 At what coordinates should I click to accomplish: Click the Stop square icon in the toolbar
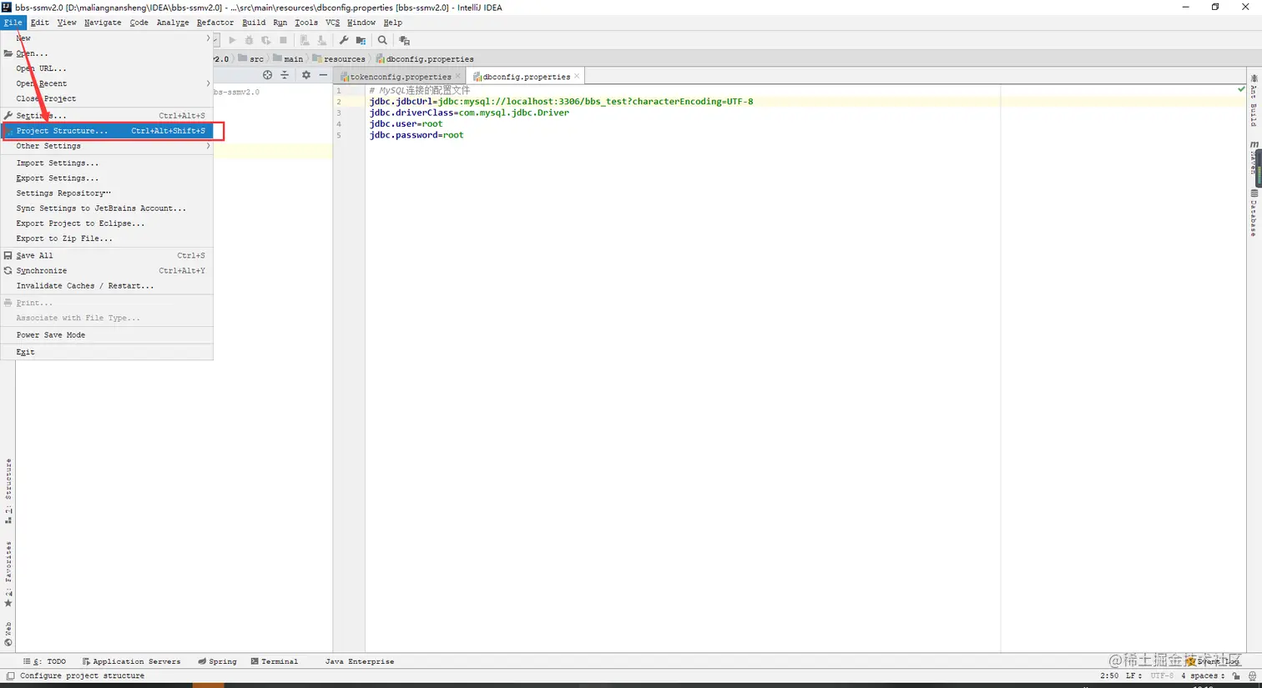pos(284,40)
